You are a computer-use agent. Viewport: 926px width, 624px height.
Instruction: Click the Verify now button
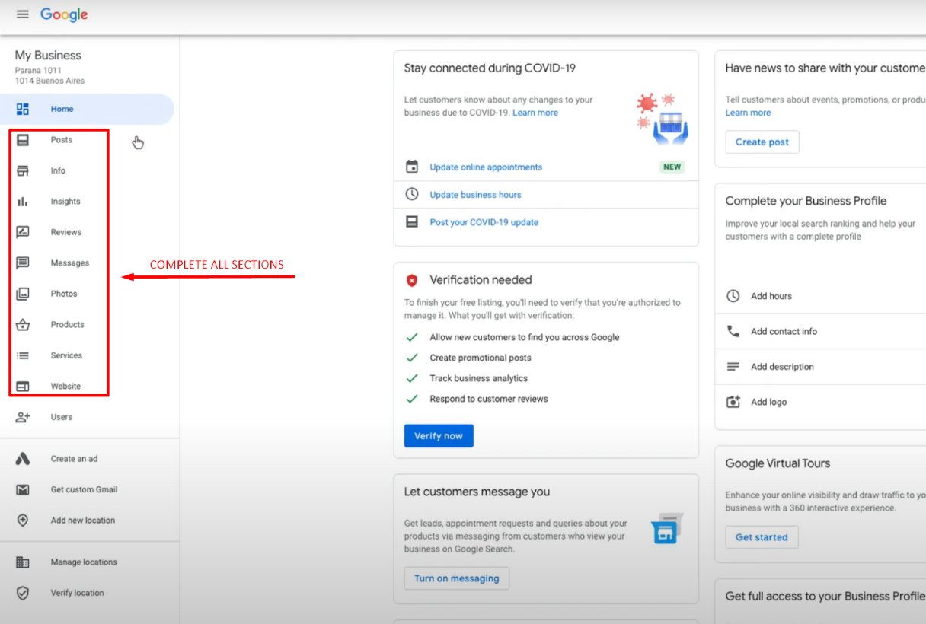click(439, 436)
